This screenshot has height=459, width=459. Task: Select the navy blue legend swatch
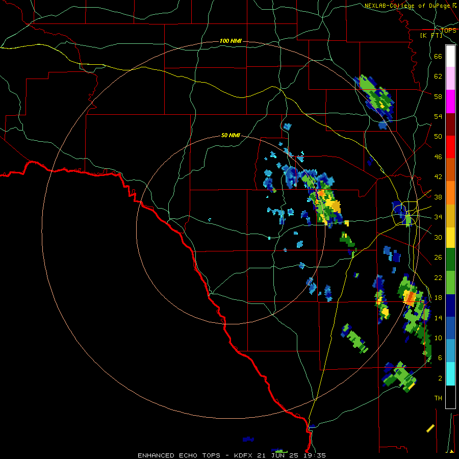450,305
